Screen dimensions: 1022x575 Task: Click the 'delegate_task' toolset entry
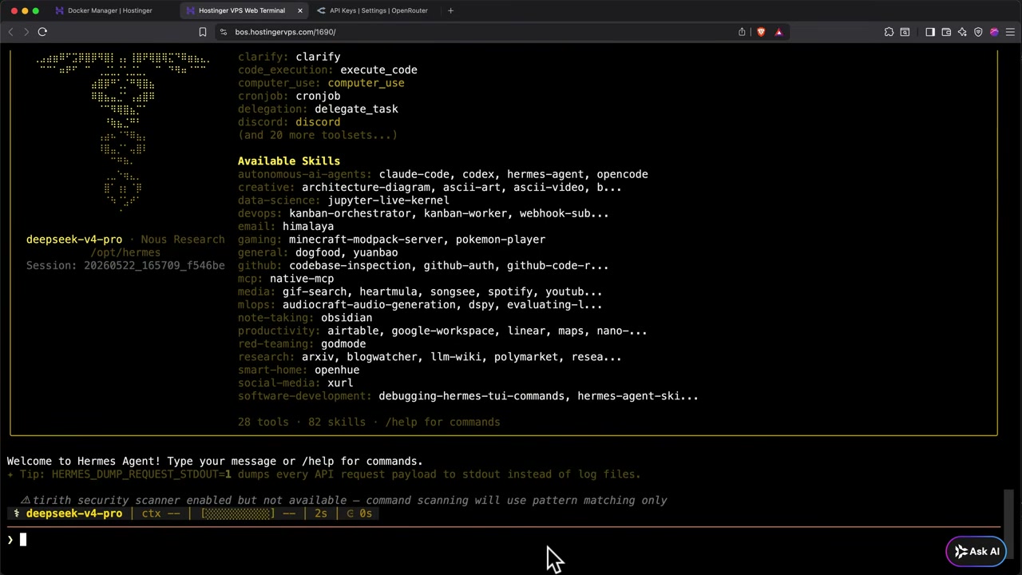(356, 109)
